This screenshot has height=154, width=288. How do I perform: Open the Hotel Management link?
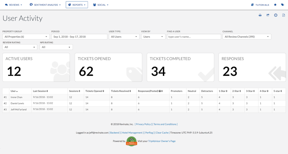[132, 133]
